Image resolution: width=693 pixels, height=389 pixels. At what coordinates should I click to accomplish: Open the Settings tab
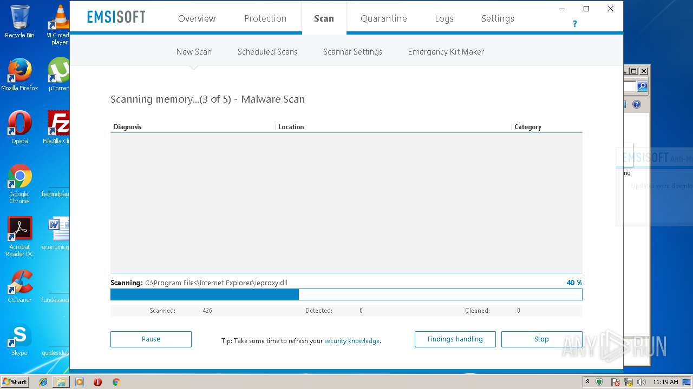coord(498,18)
